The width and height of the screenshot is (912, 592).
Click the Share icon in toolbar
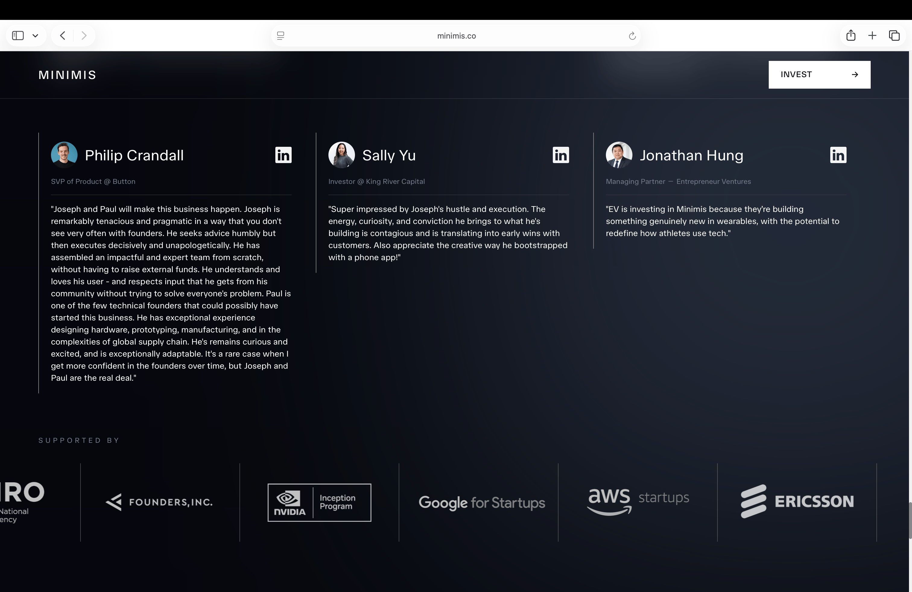(x=851, y=36)
